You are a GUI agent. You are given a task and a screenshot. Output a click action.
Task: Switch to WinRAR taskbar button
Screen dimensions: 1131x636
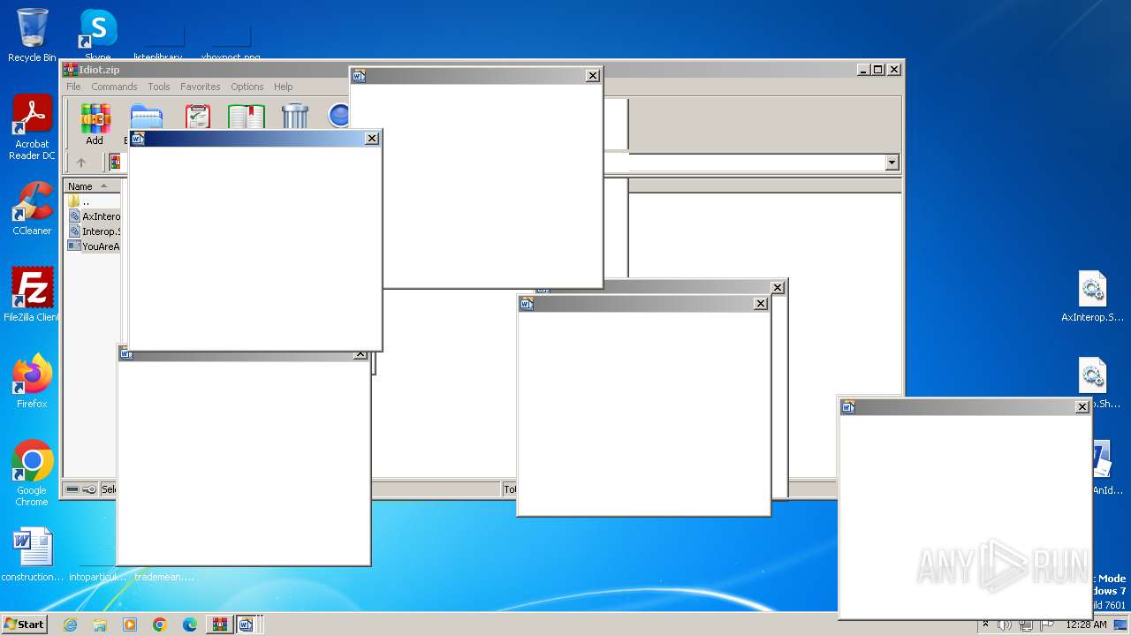pos(219,625)
